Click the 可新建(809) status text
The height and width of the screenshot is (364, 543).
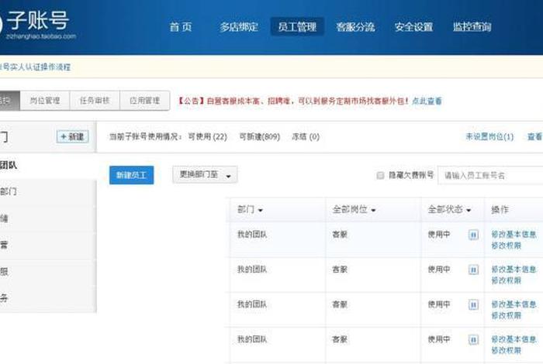click(260, 136)
